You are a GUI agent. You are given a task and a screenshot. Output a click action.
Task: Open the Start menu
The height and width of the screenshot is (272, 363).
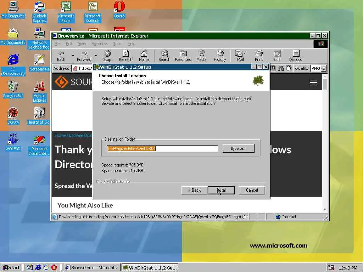pos(11,268)
